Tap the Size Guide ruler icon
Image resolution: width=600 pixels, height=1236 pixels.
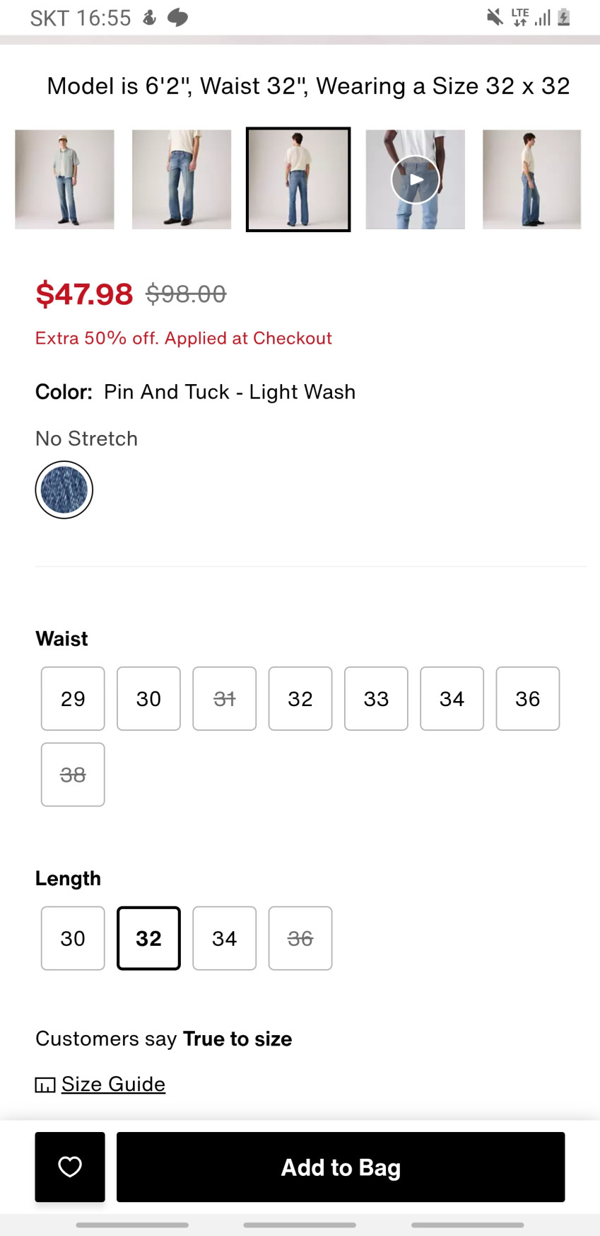pyautogui.click(x=45, y=1085)
